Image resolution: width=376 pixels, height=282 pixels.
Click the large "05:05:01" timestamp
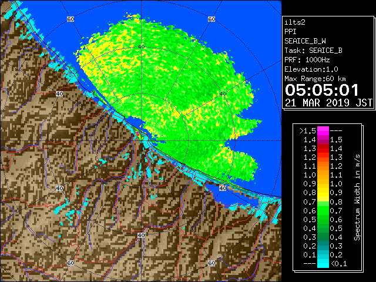point(322,90)
